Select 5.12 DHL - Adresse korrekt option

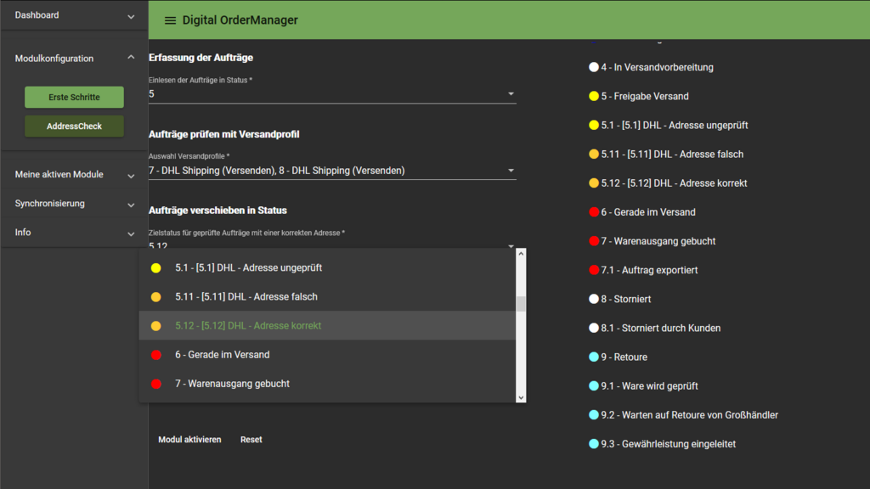248,326
